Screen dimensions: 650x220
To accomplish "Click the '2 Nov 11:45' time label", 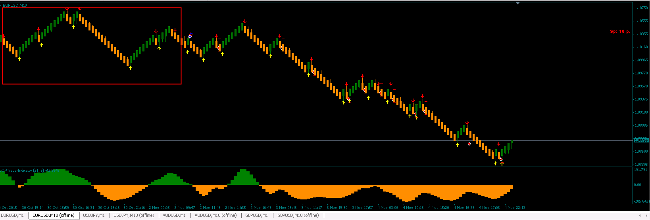I will (210, 207).
